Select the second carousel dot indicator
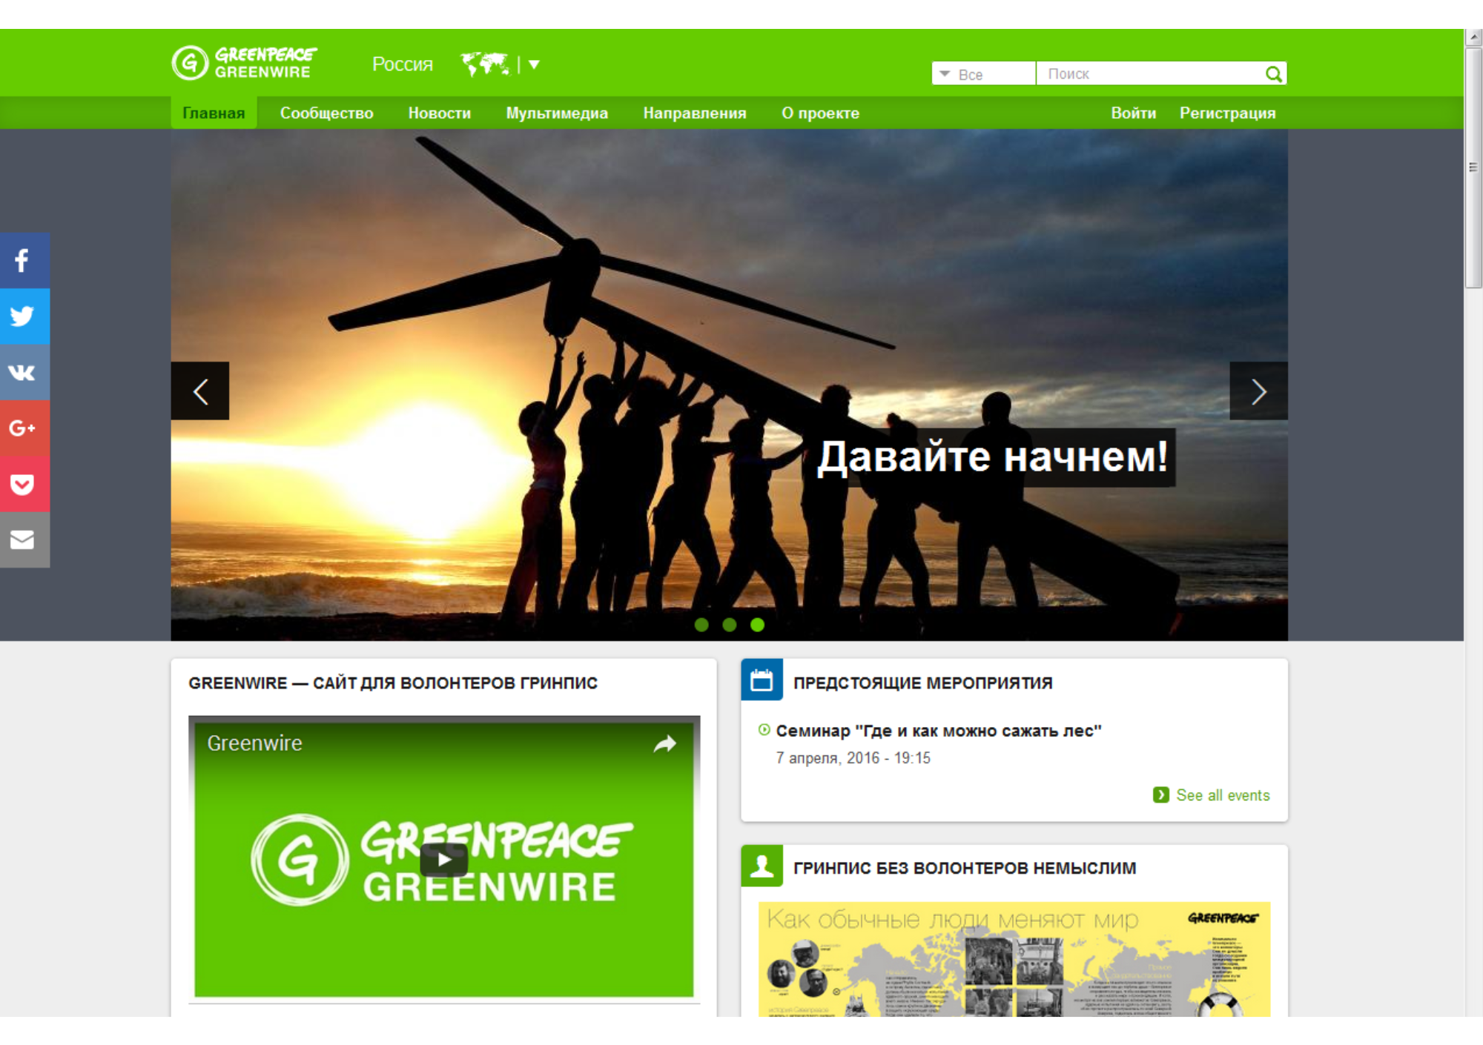Screen dimensions: 1483x1045 (x=730, y=625)
